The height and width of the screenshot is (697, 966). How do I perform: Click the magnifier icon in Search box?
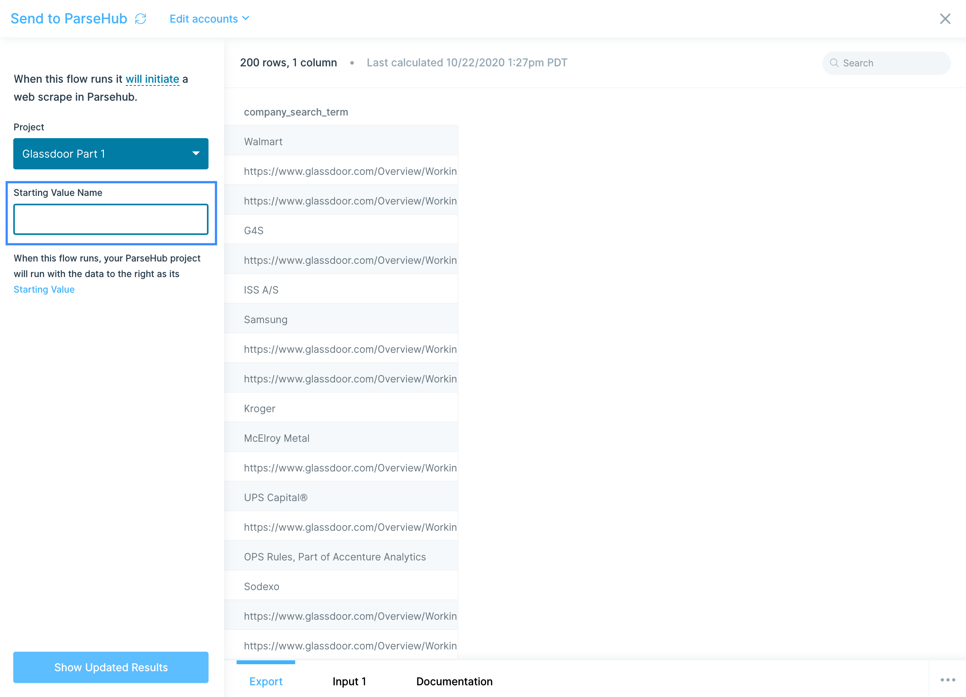click(834, 63)
